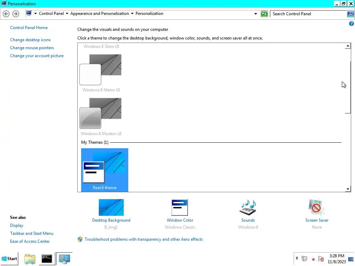The image size is (355, 266).
Task: Click the Window Color link text
Action: (x=180, y=220)
